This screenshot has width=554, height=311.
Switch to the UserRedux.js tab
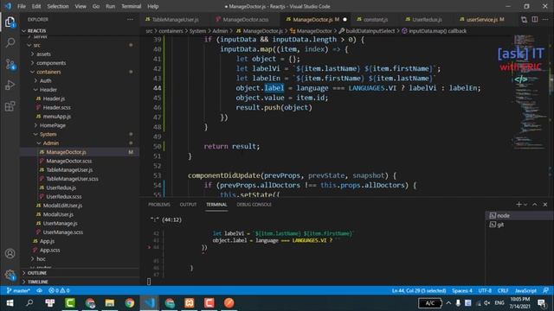tap(427, 19)
